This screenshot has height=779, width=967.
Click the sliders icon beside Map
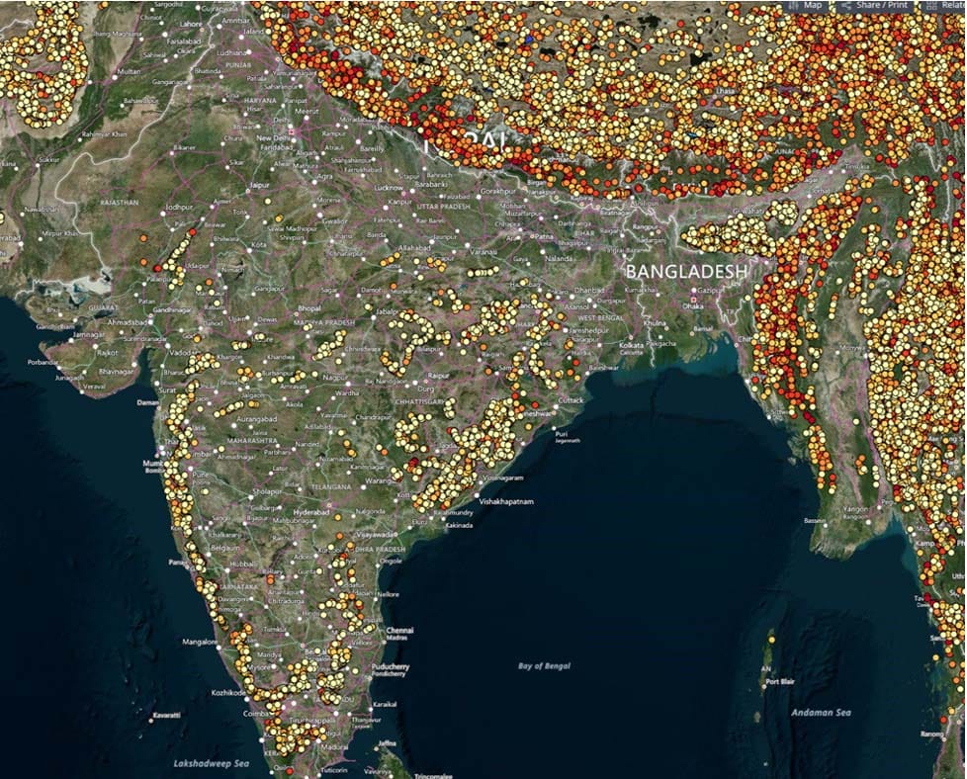coord(793,6)
